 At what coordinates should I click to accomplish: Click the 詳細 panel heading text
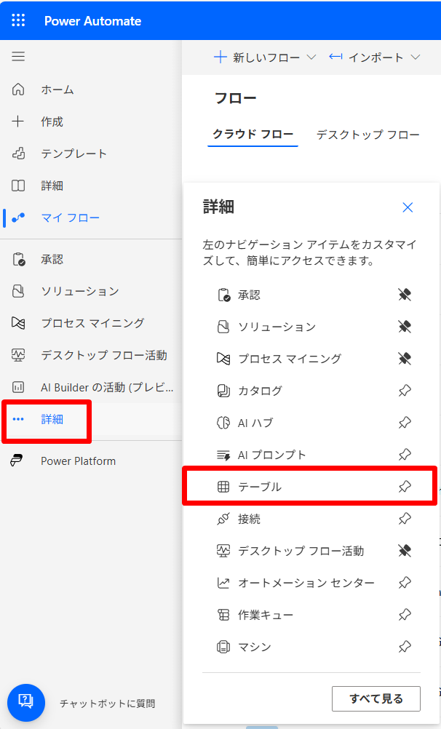tap(218, 207)
